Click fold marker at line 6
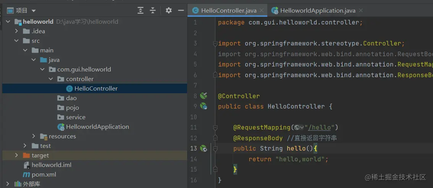 pyautogui.click(x=215, y=75)
